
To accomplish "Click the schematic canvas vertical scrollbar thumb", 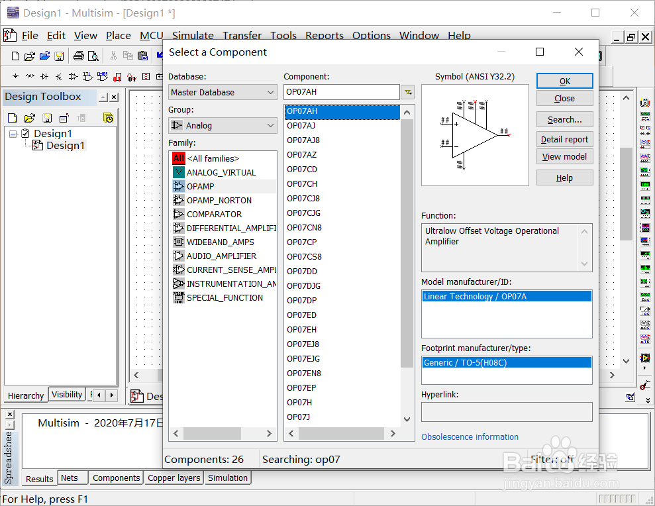I will (x=626, y=194).
